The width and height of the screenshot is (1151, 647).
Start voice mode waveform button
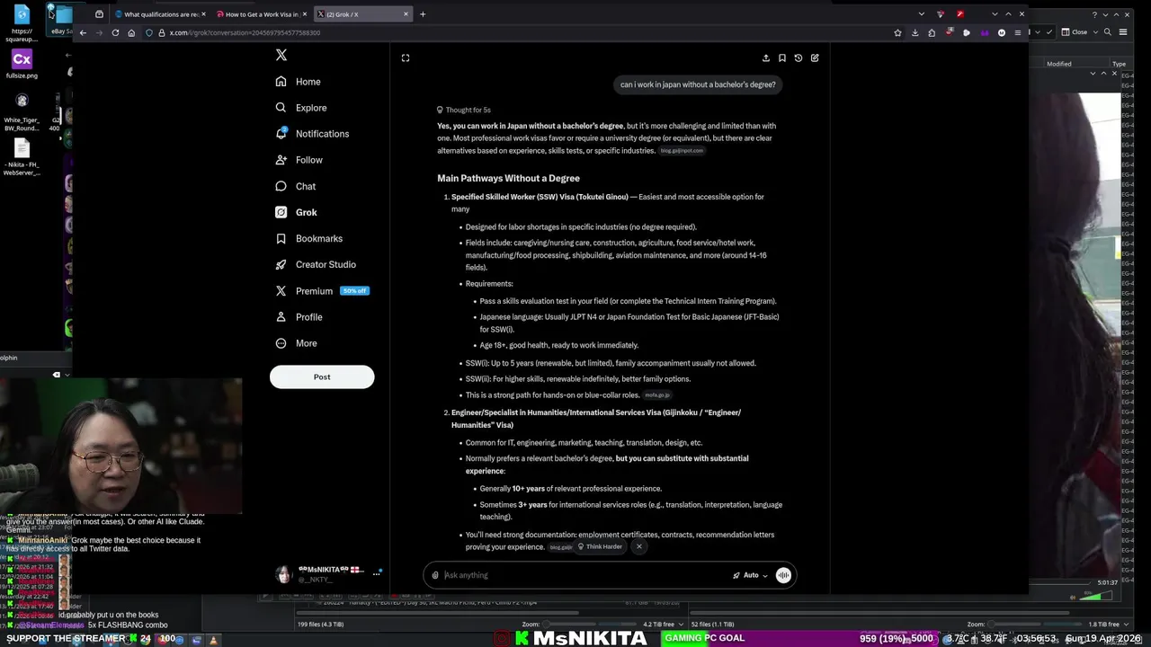(x=783, y=575)
